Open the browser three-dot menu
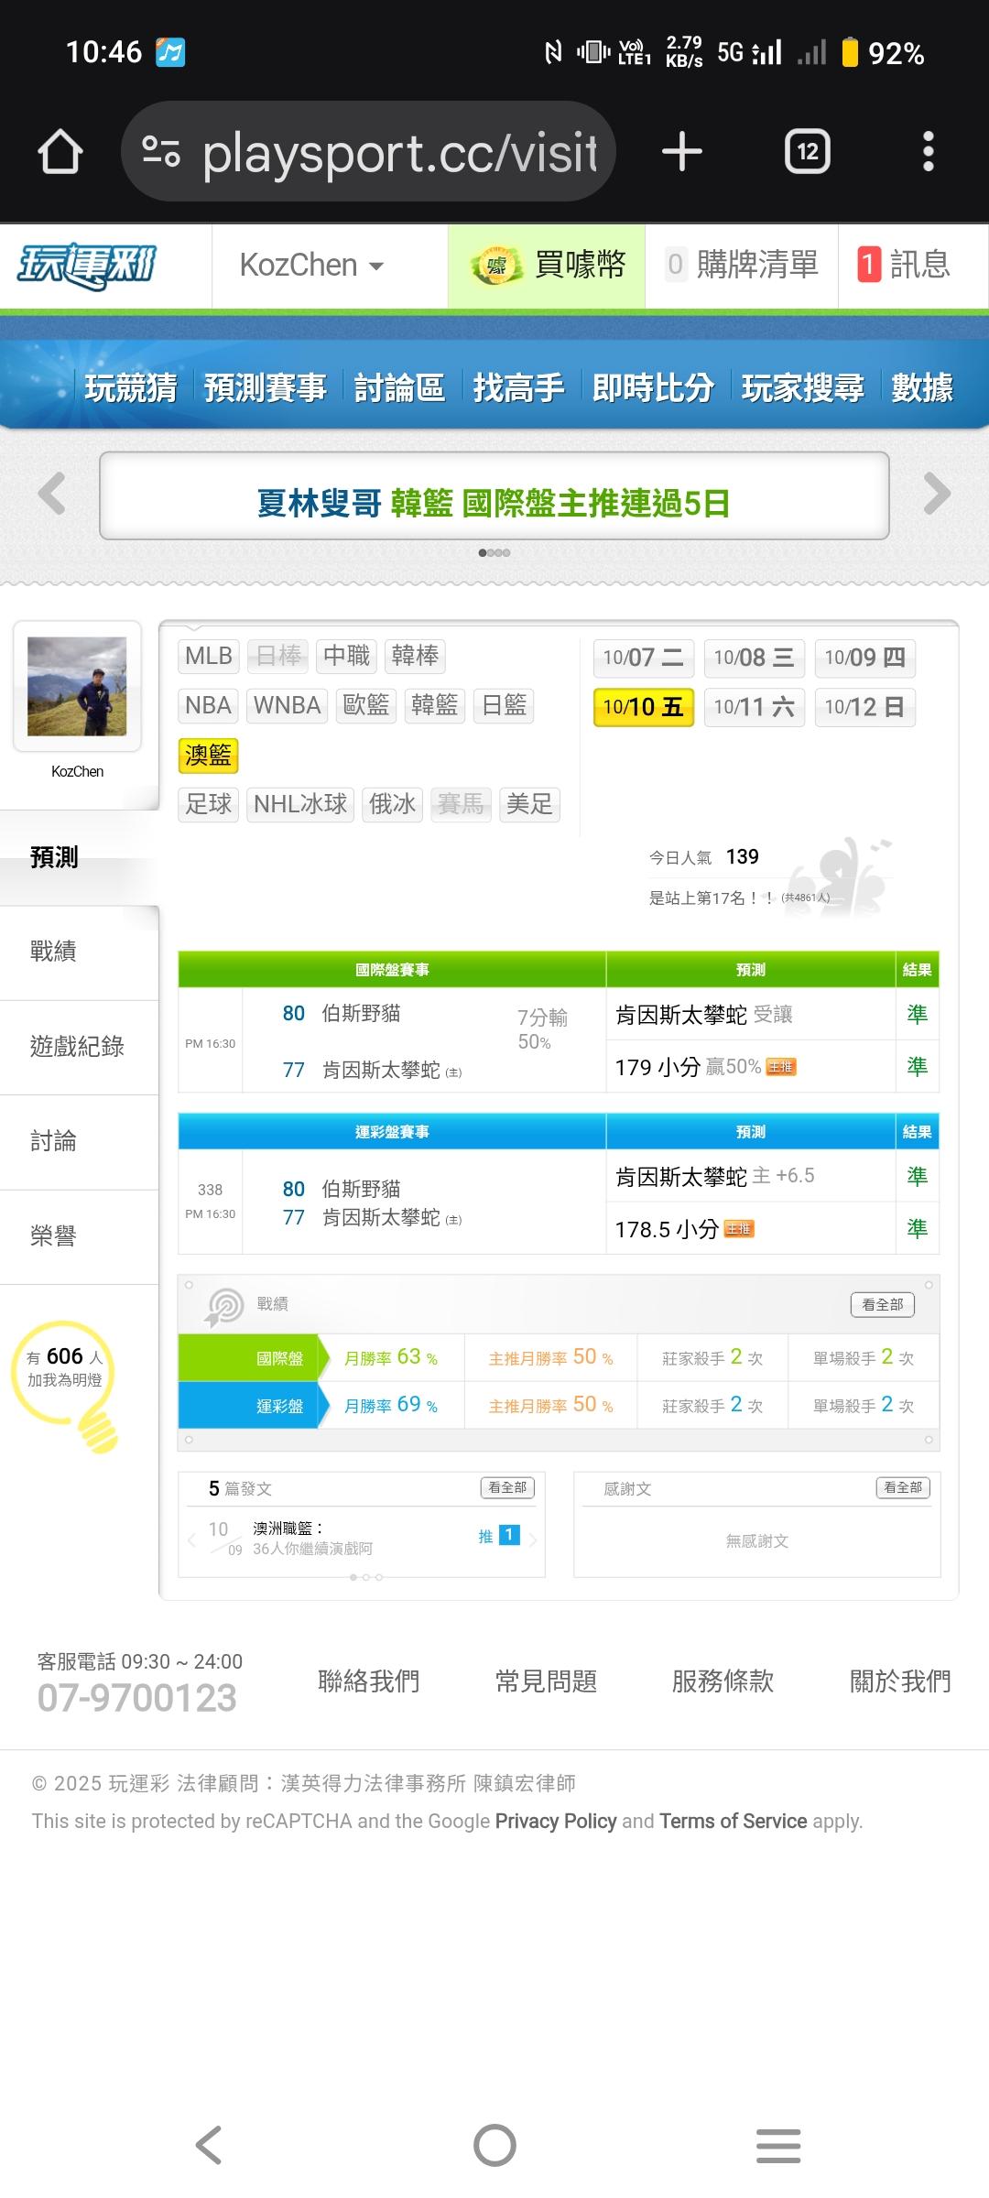The height and width of the screenshot is (2198, 989). (x=929, y=151)
